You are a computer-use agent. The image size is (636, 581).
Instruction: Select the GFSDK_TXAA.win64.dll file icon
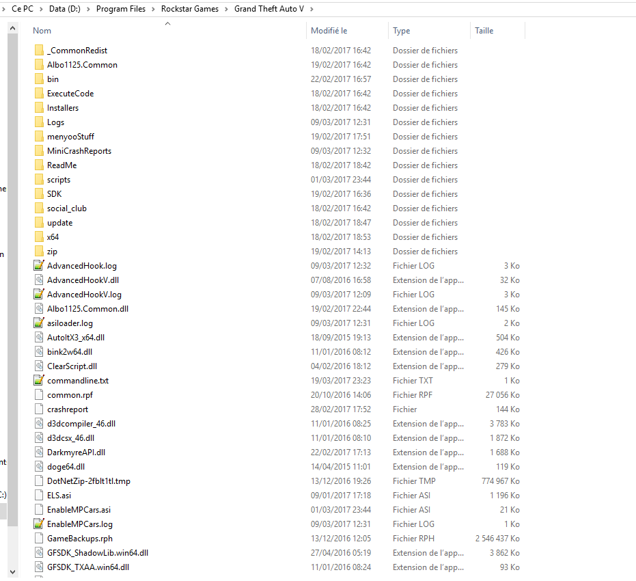pyautogui.click(x=39, y=567)
